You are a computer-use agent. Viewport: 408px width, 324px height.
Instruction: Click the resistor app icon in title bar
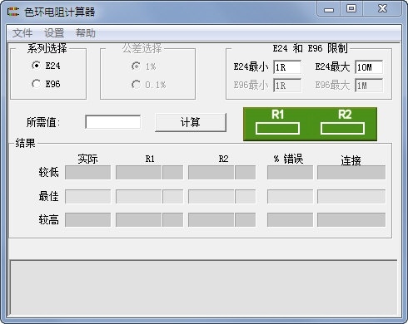[13, 12]
